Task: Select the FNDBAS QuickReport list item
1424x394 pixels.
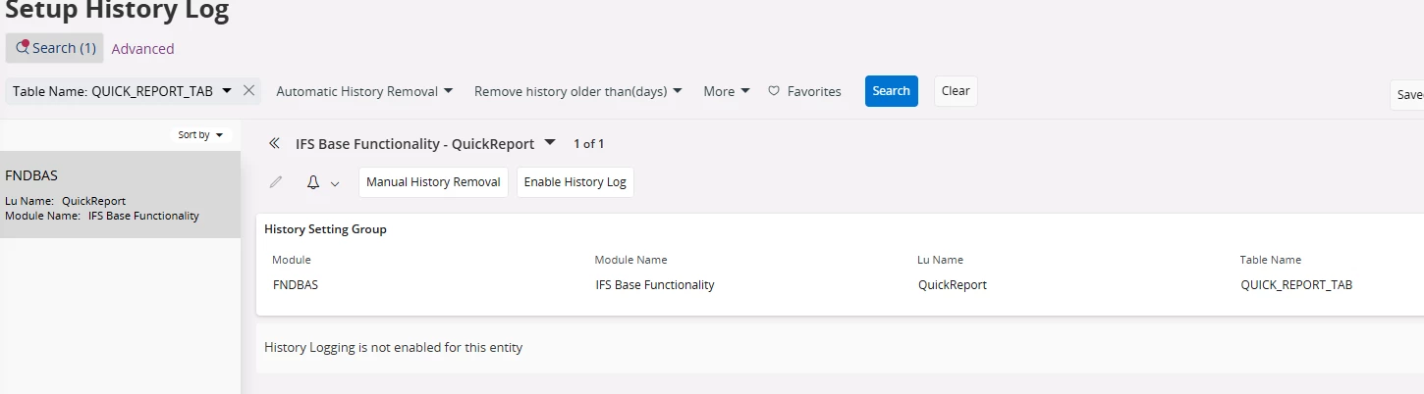Action: 120,194
